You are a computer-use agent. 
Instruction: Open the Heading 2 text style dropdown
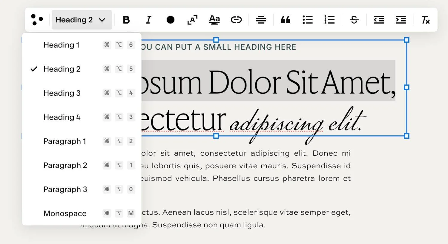click(82, 20)
